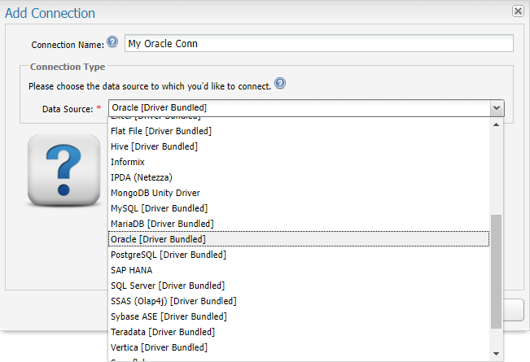
Task: Choose Teradata [Driver Bundled] data source
Action: click(x=163, y=332)
